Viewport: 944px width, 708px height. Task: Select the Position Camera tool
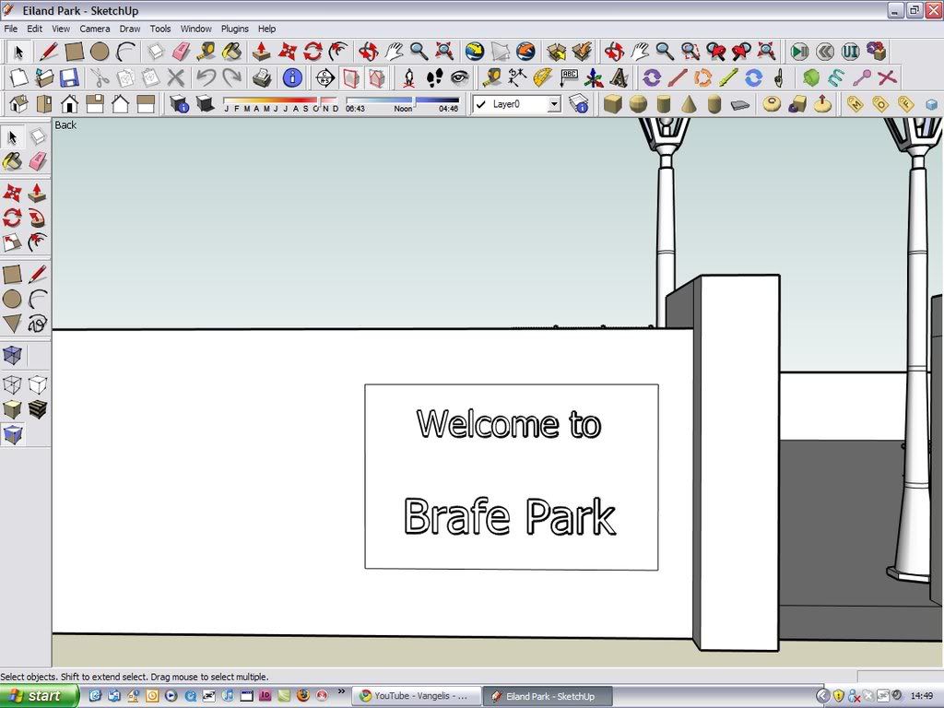coord(409,77)
